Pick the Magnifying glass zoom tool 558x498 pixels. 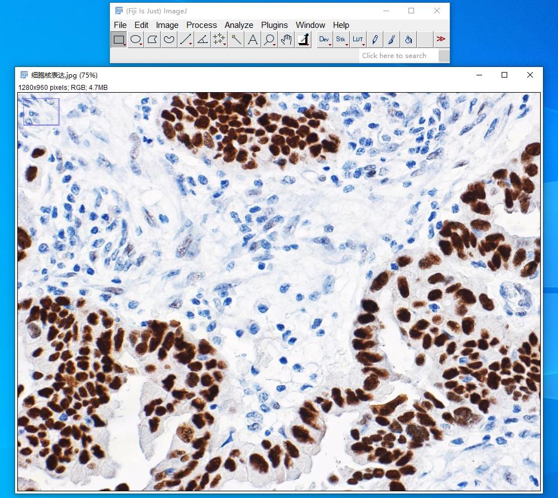[x=270, y=40]
